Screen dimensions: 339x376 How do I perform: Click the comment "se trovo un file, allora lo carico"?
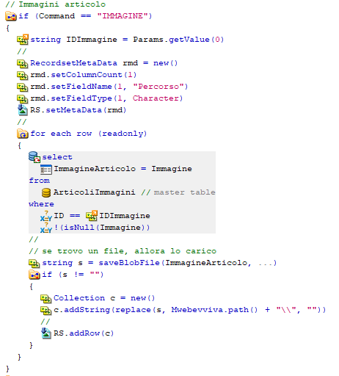[129, 251]
